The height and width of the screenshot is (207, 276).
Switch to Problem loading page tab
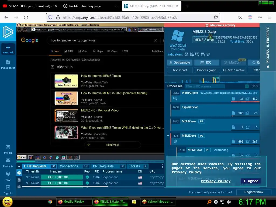click(x=90, y=6)
